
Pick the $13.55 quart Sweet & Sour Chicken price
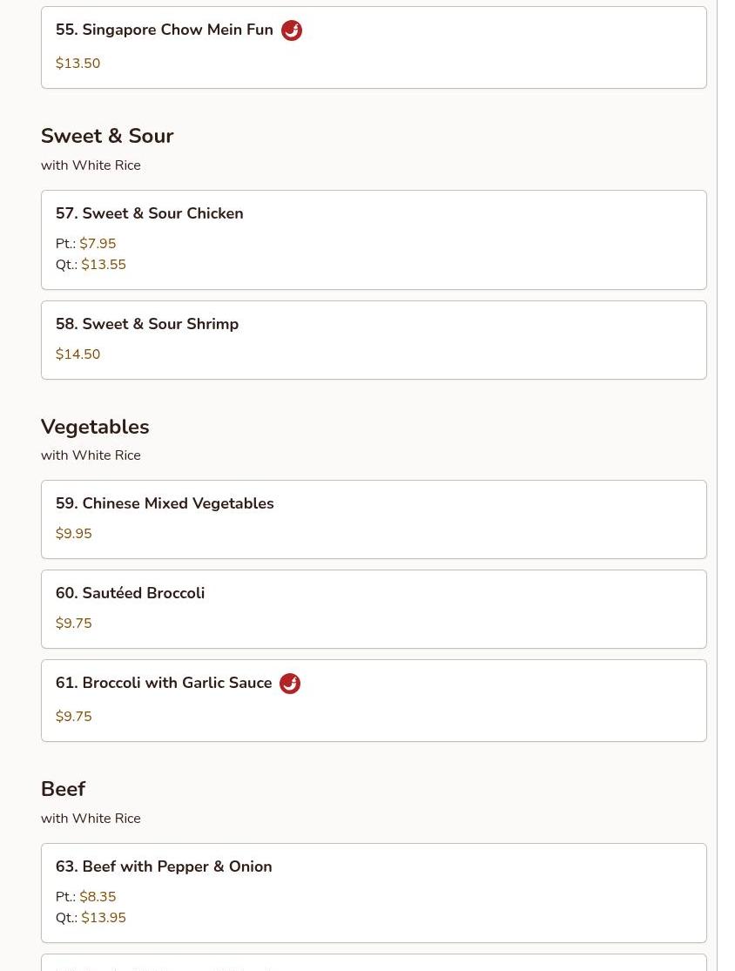(x=104, y=265)
